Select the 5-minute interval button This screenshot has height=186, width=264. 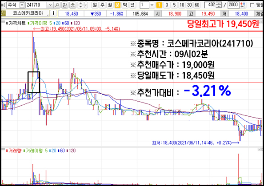(174, 5)
